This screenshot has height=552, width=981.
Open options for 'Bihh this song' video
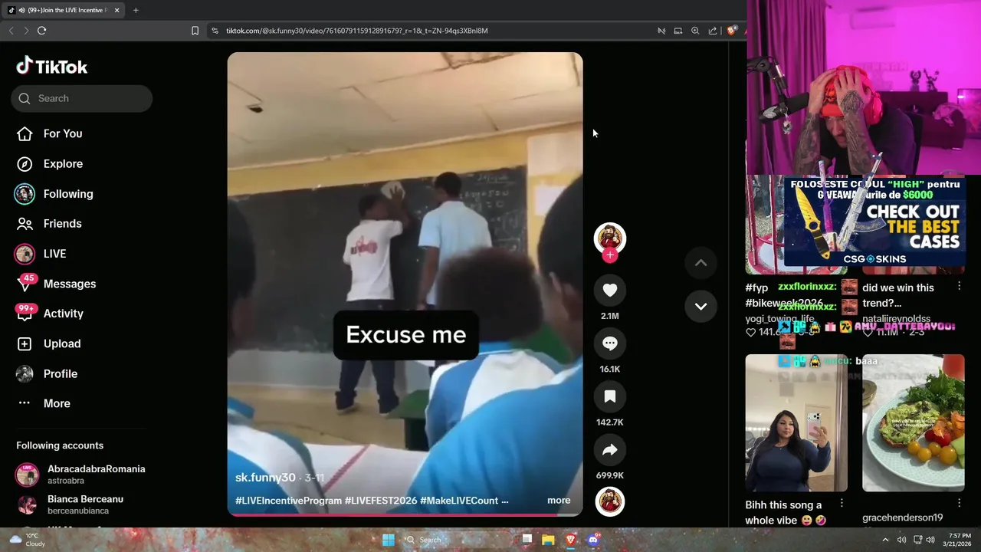pos(842,503)
